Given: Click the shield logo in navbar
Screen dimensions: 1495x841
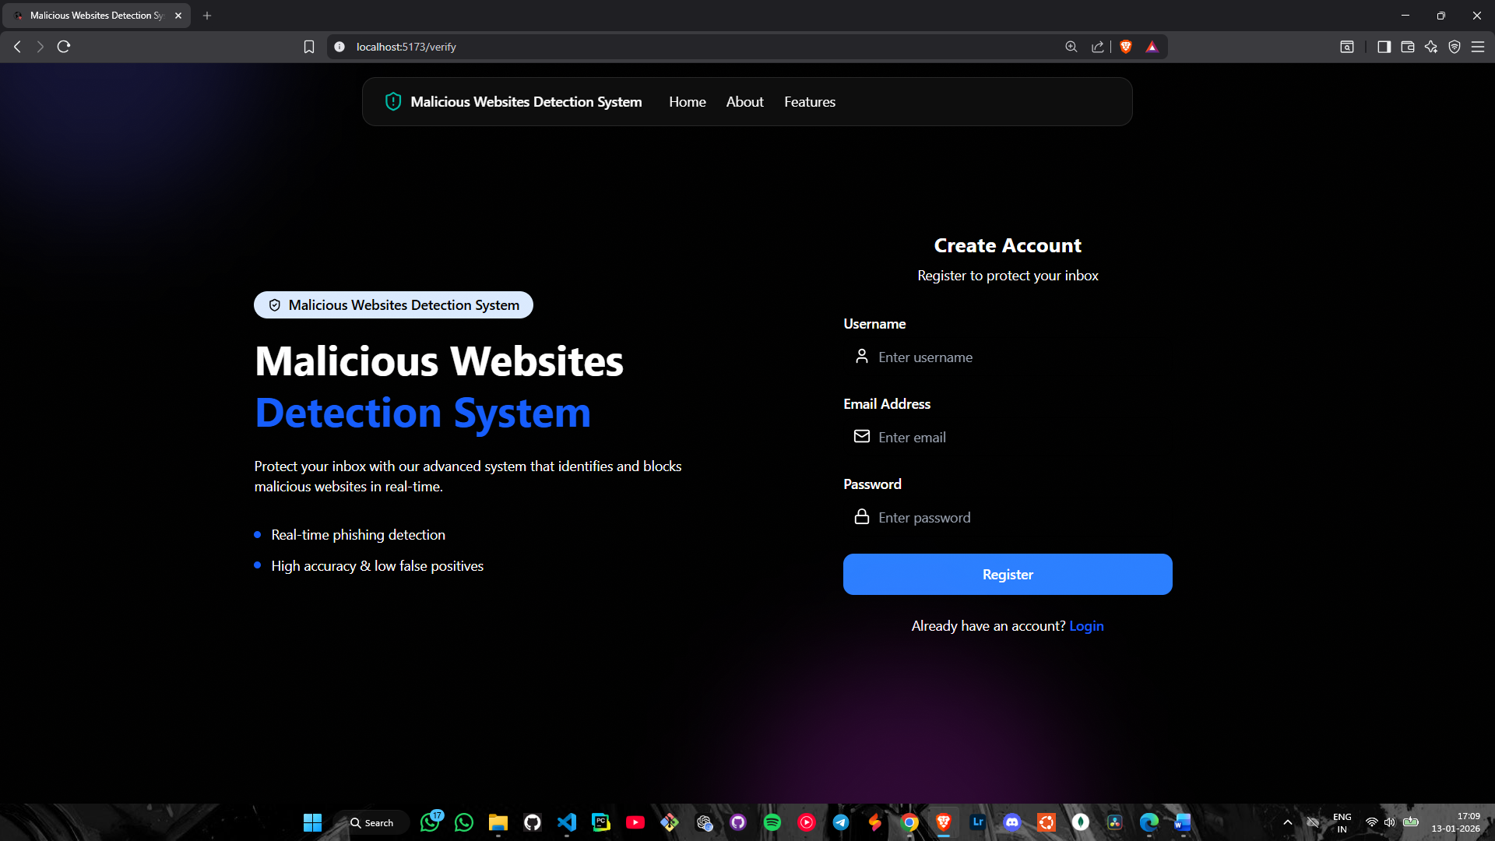Looking at the screenshot, I should click(x=393, y=102).
